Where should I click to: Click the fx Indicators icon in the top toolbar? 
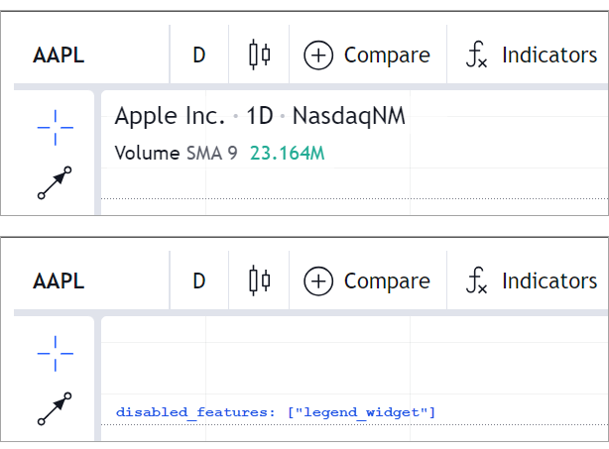pyautogui.click(x=477, y=56)
